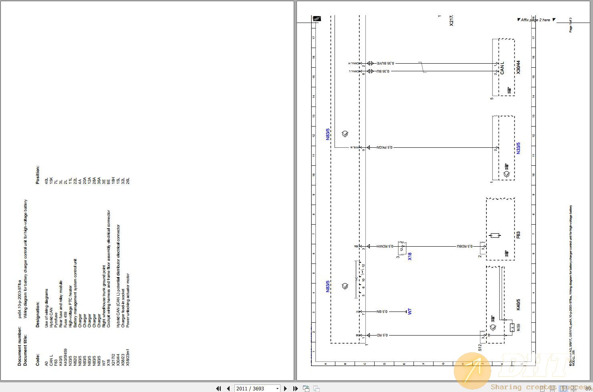The width and height of the screenshot is (593, 392).
Task: Jump to the last page
Action: [x=296, y=388]
